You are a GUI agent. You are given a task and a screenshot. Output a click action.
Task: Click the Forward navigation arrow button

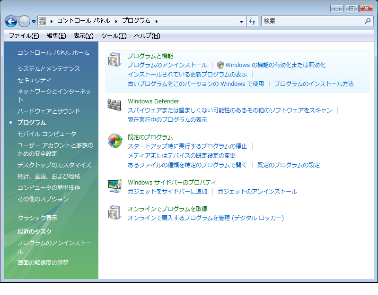[24, 21]
